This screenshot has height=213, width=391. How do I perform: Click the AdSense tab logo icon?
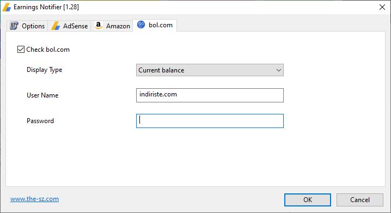point(56,26)
